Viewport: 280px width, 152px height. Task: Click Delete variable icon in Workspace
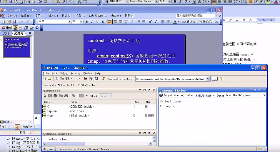point(74,96)
